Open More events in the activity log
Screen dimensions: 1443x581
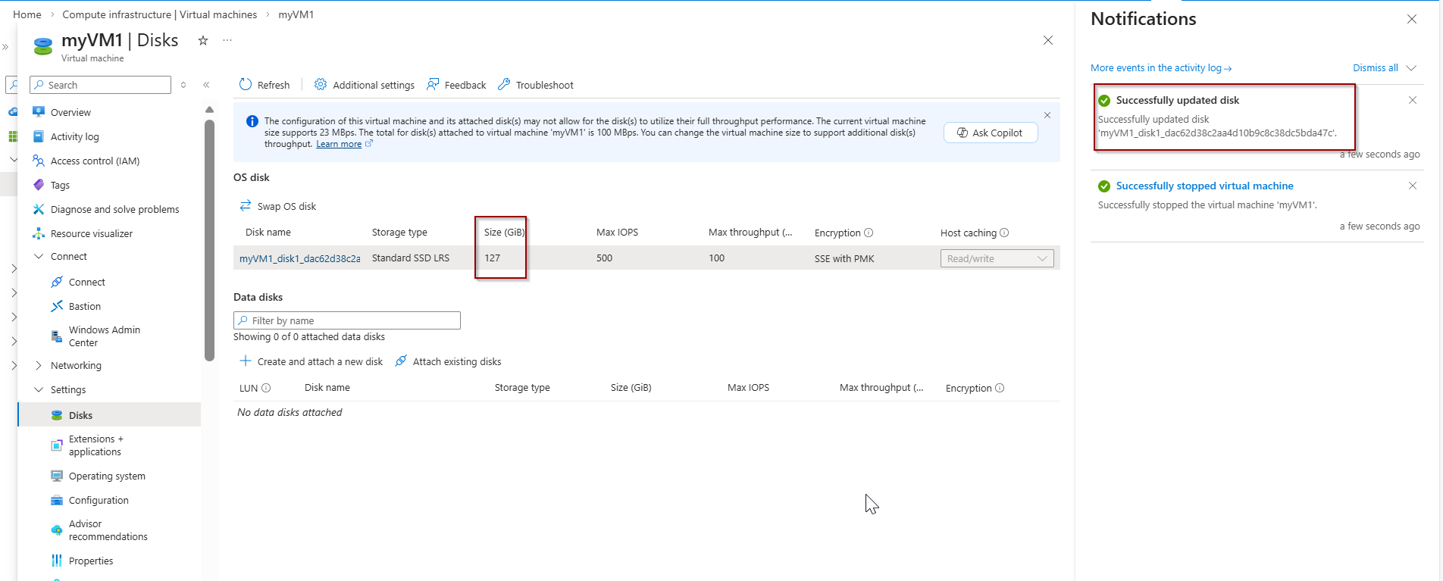1161,67
